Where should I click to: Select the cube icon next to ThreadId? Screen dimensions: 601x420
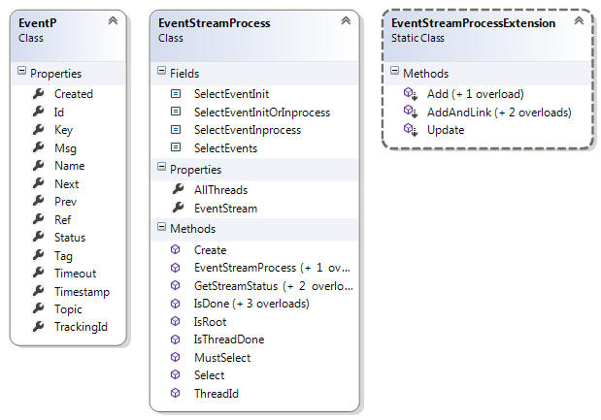click(x=175, y=393)
